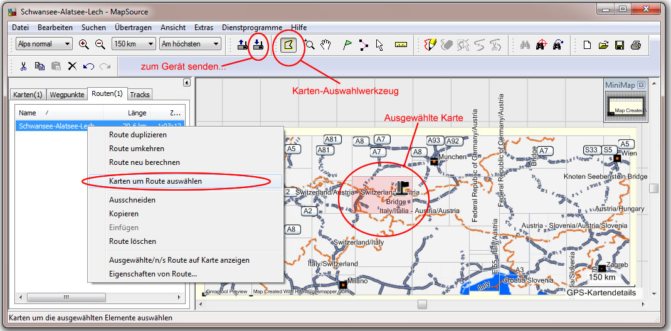Screen dimensions: 671x331
Task: Sort routes by Länge column header
Action: pyautogui.click(x=137, y=113)
